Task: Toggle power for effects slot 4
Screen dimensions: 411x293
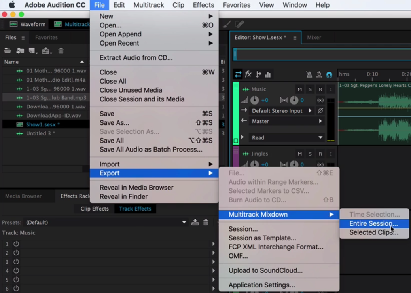Action: click(16, 270)
